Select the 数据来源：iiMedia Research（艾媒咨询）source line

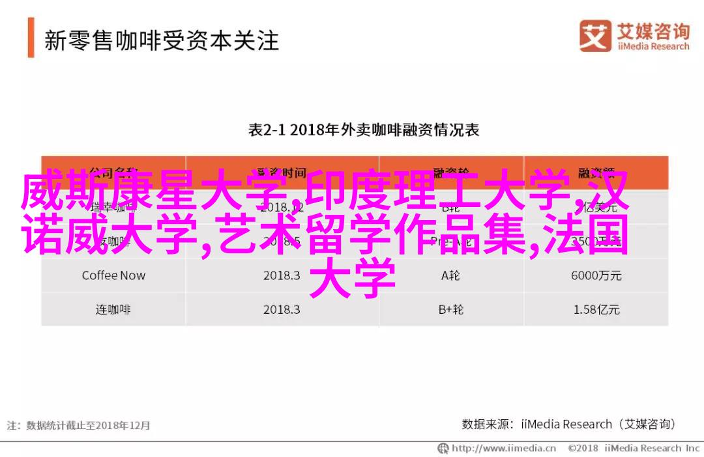569,424
